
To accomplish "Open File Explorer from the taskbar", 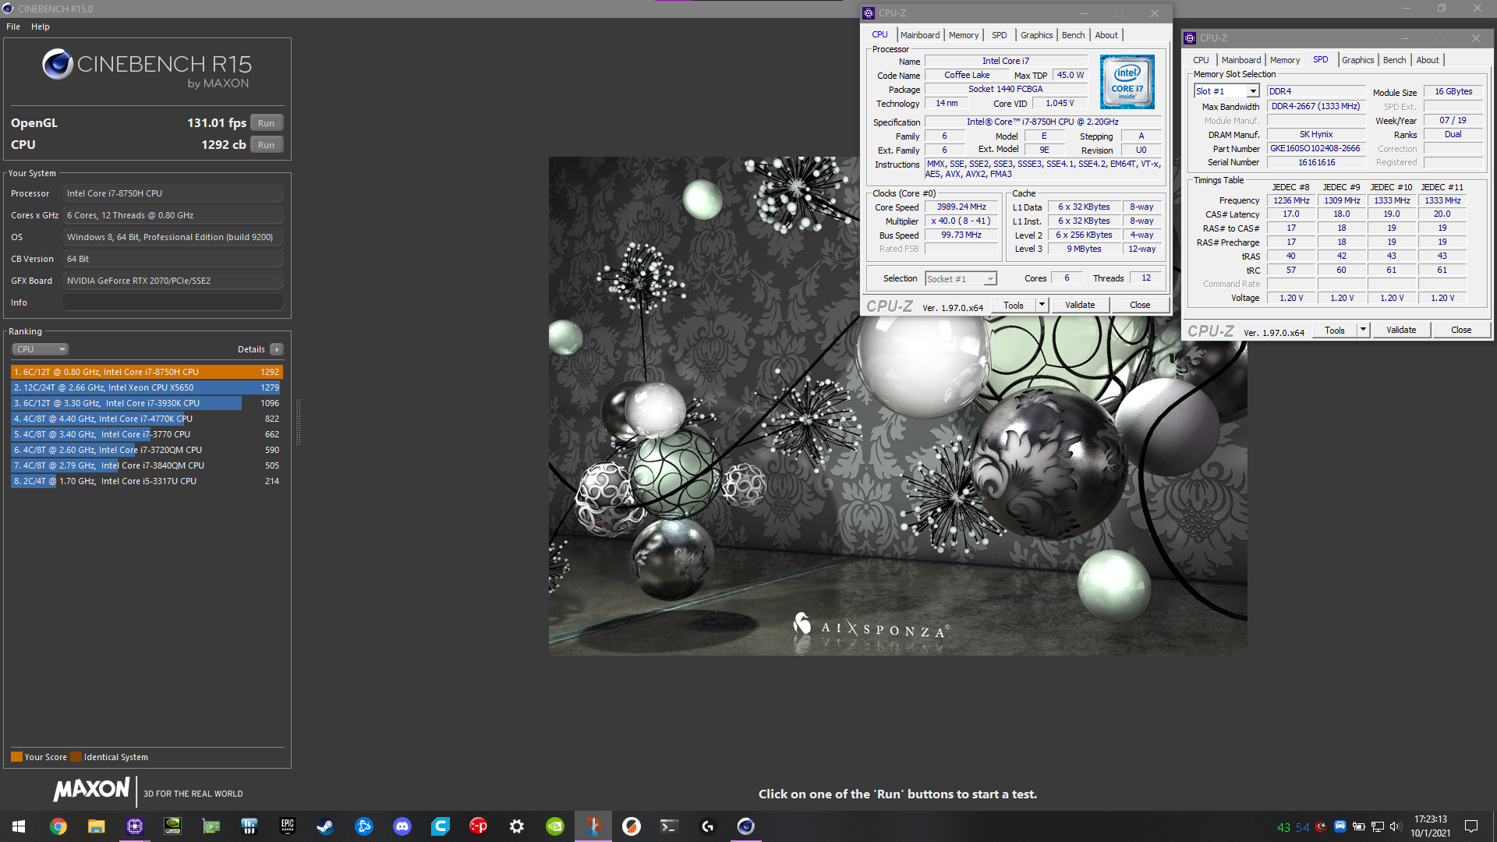I will point(97,826).
